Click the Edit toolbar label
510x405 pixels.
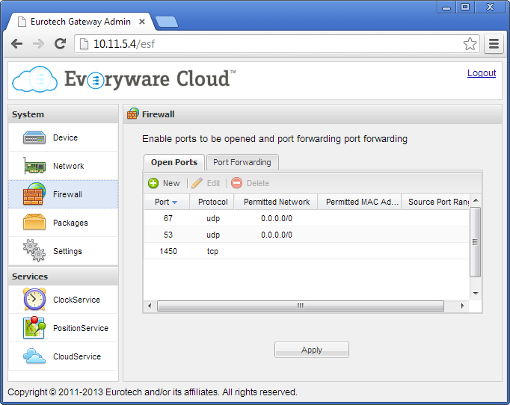tap(213, 183)
